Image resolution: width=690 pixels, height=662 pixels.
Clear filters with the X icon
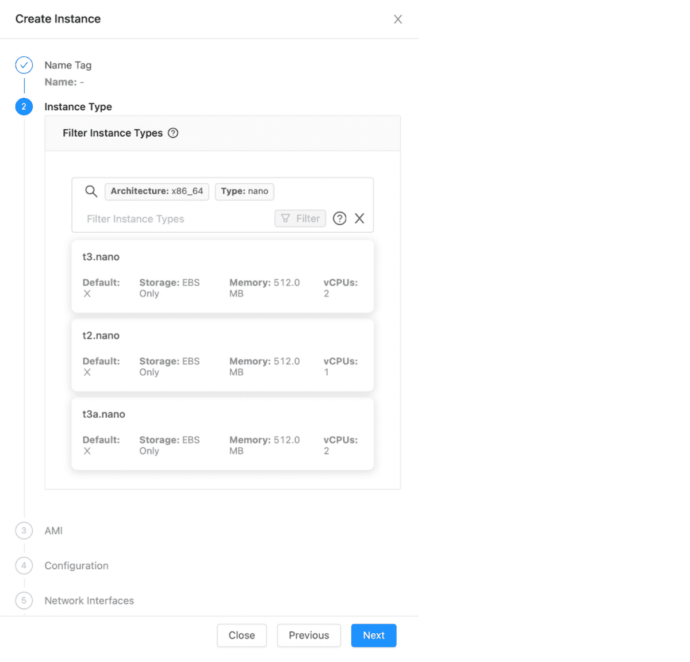[x=359, y=218]
